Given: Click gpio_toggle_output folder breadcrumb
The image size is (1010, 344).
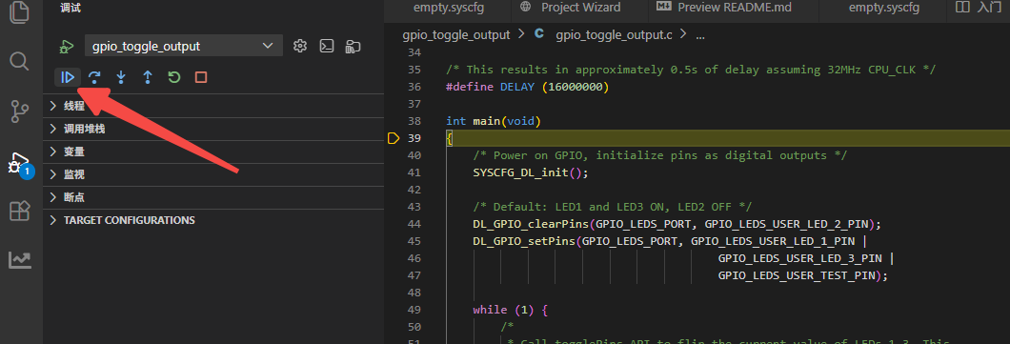Looking at the screenshot, I should [x=456, y=35].
